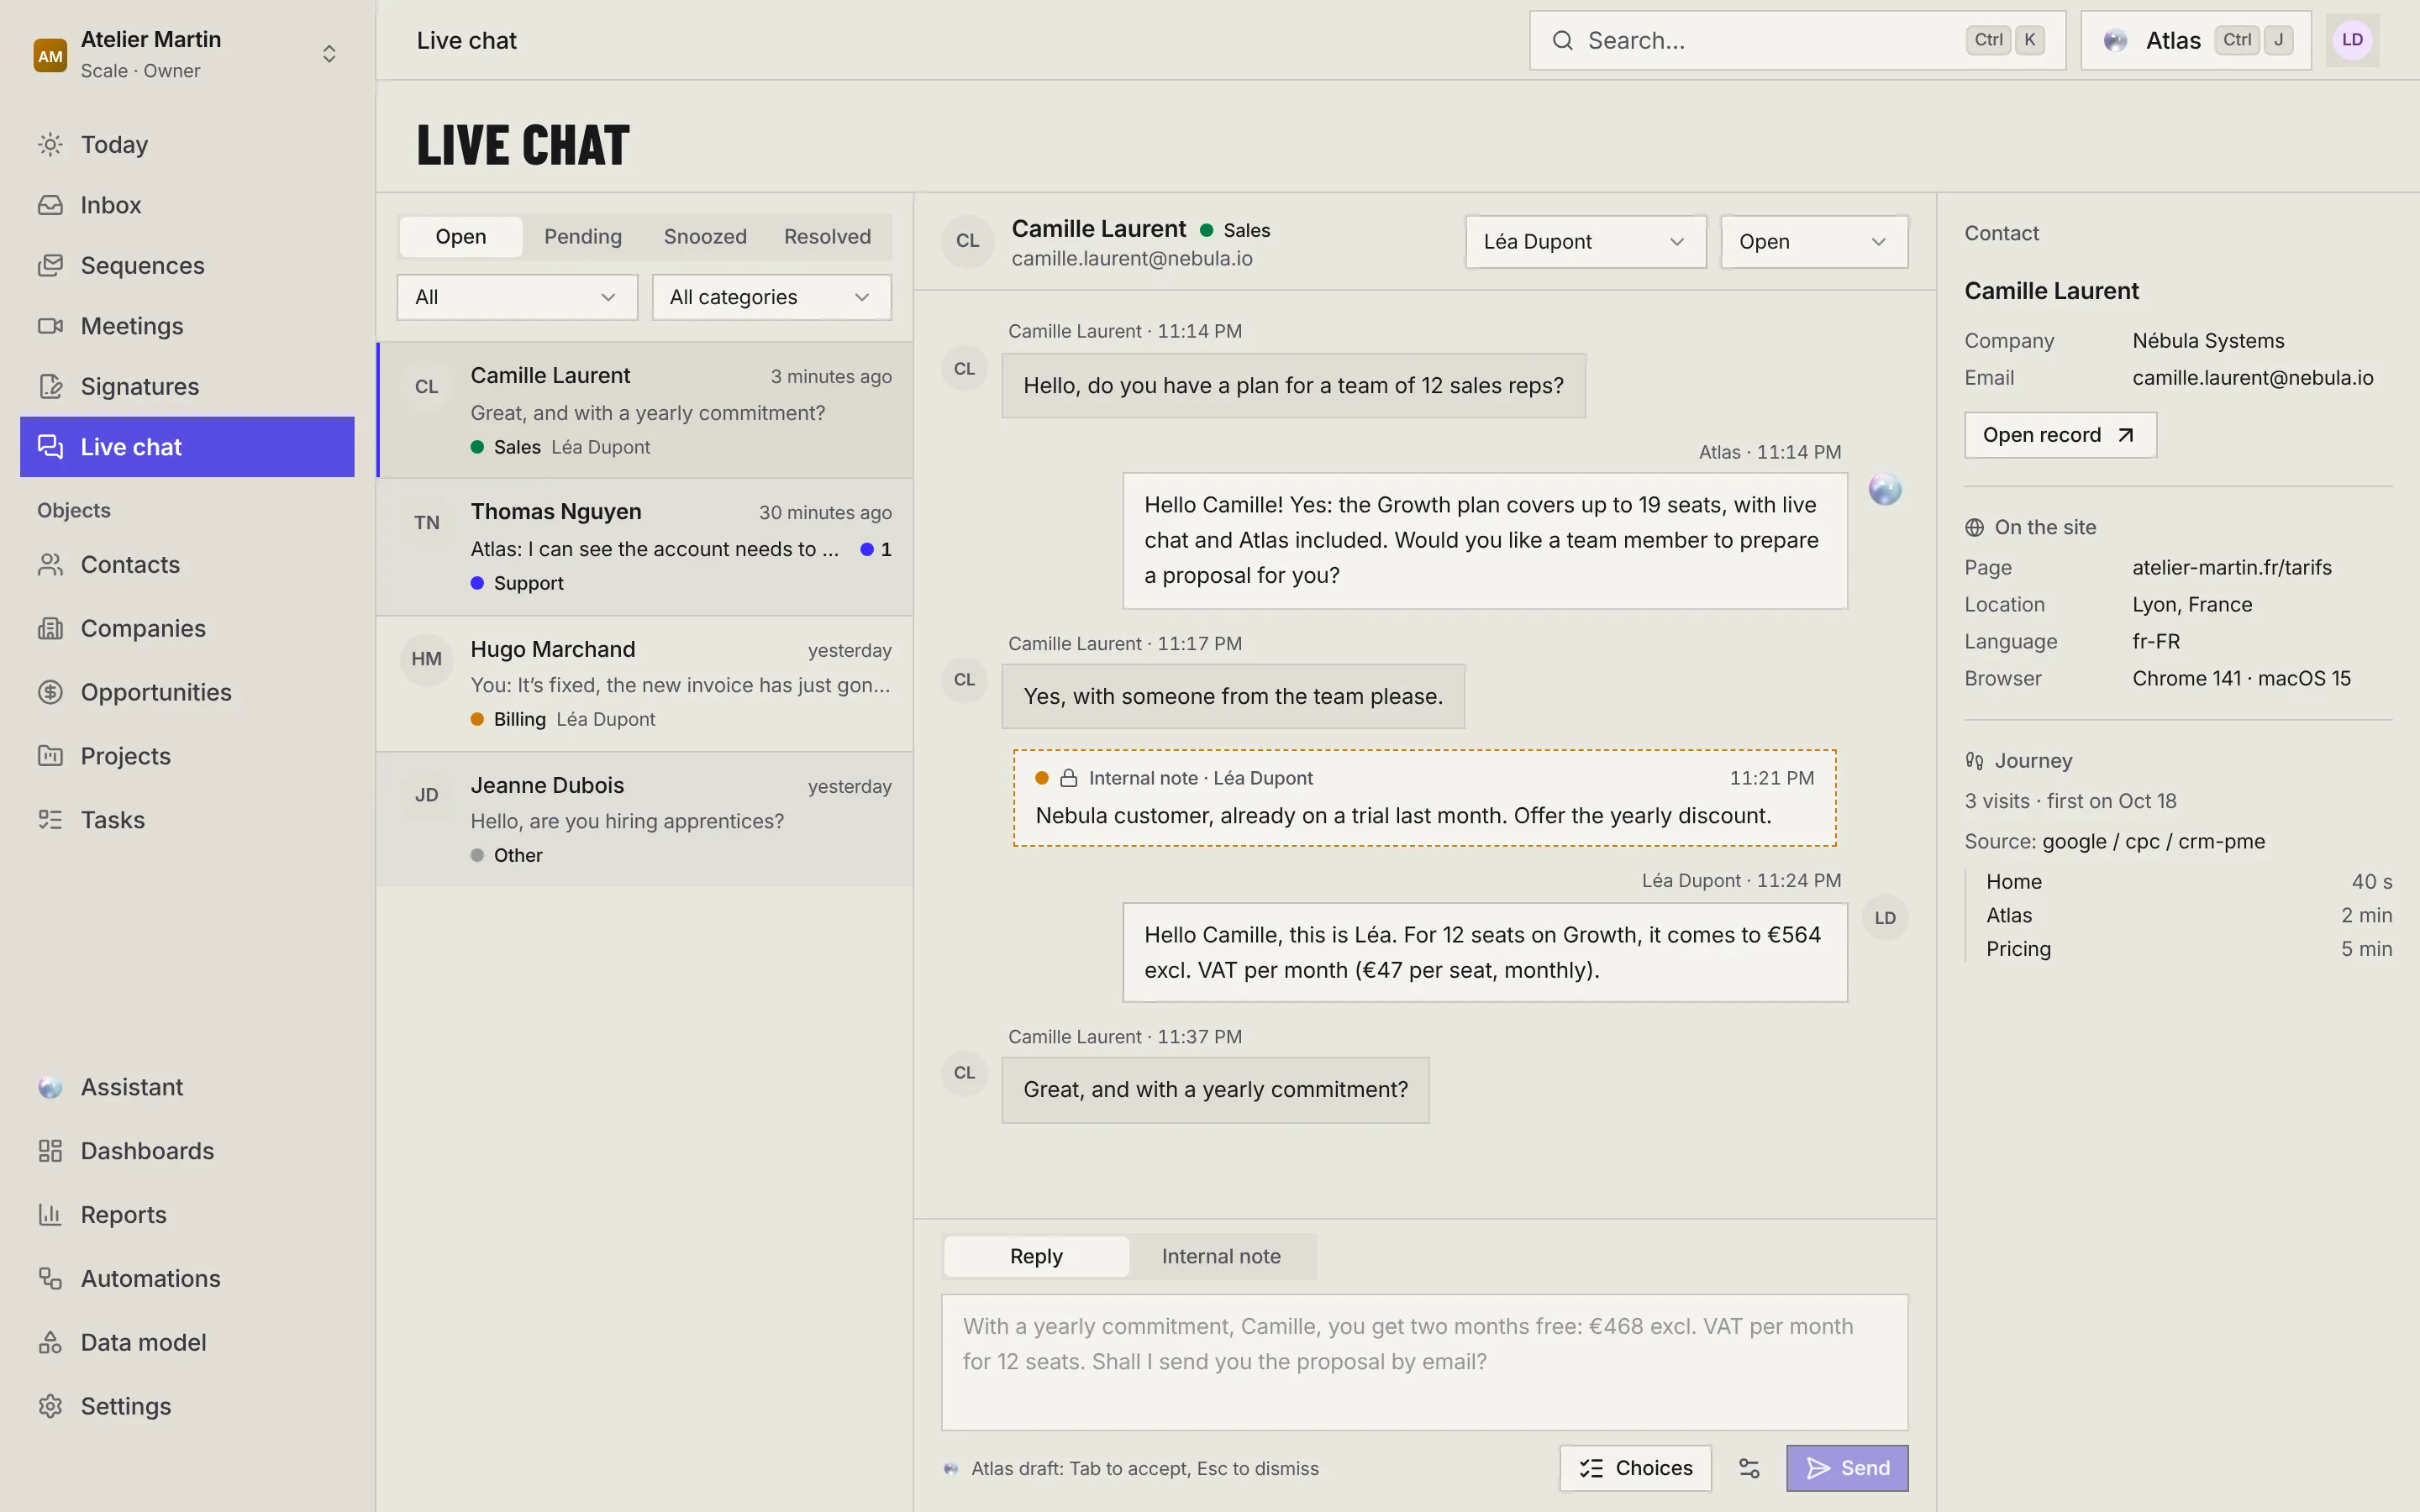
Task: Open Data model in sidebar
Action: 187,1342
